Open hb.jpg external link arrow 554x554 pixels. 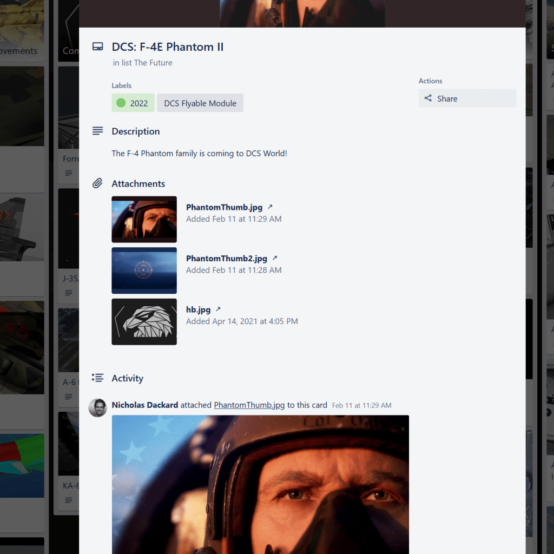click(x=219, y=309)
